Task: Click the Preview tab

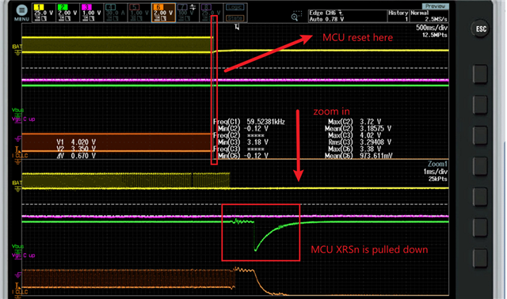Action: (x=435, y=6)
